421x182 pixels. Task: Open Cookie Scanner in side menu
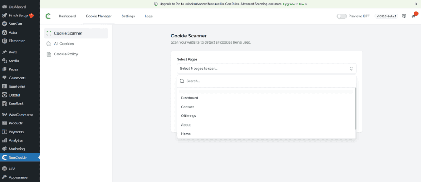tap(76, 33)
